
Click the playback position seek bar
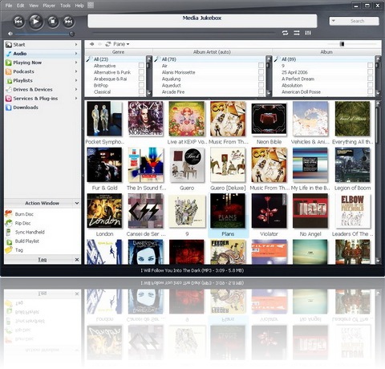(x=184, y=33)
